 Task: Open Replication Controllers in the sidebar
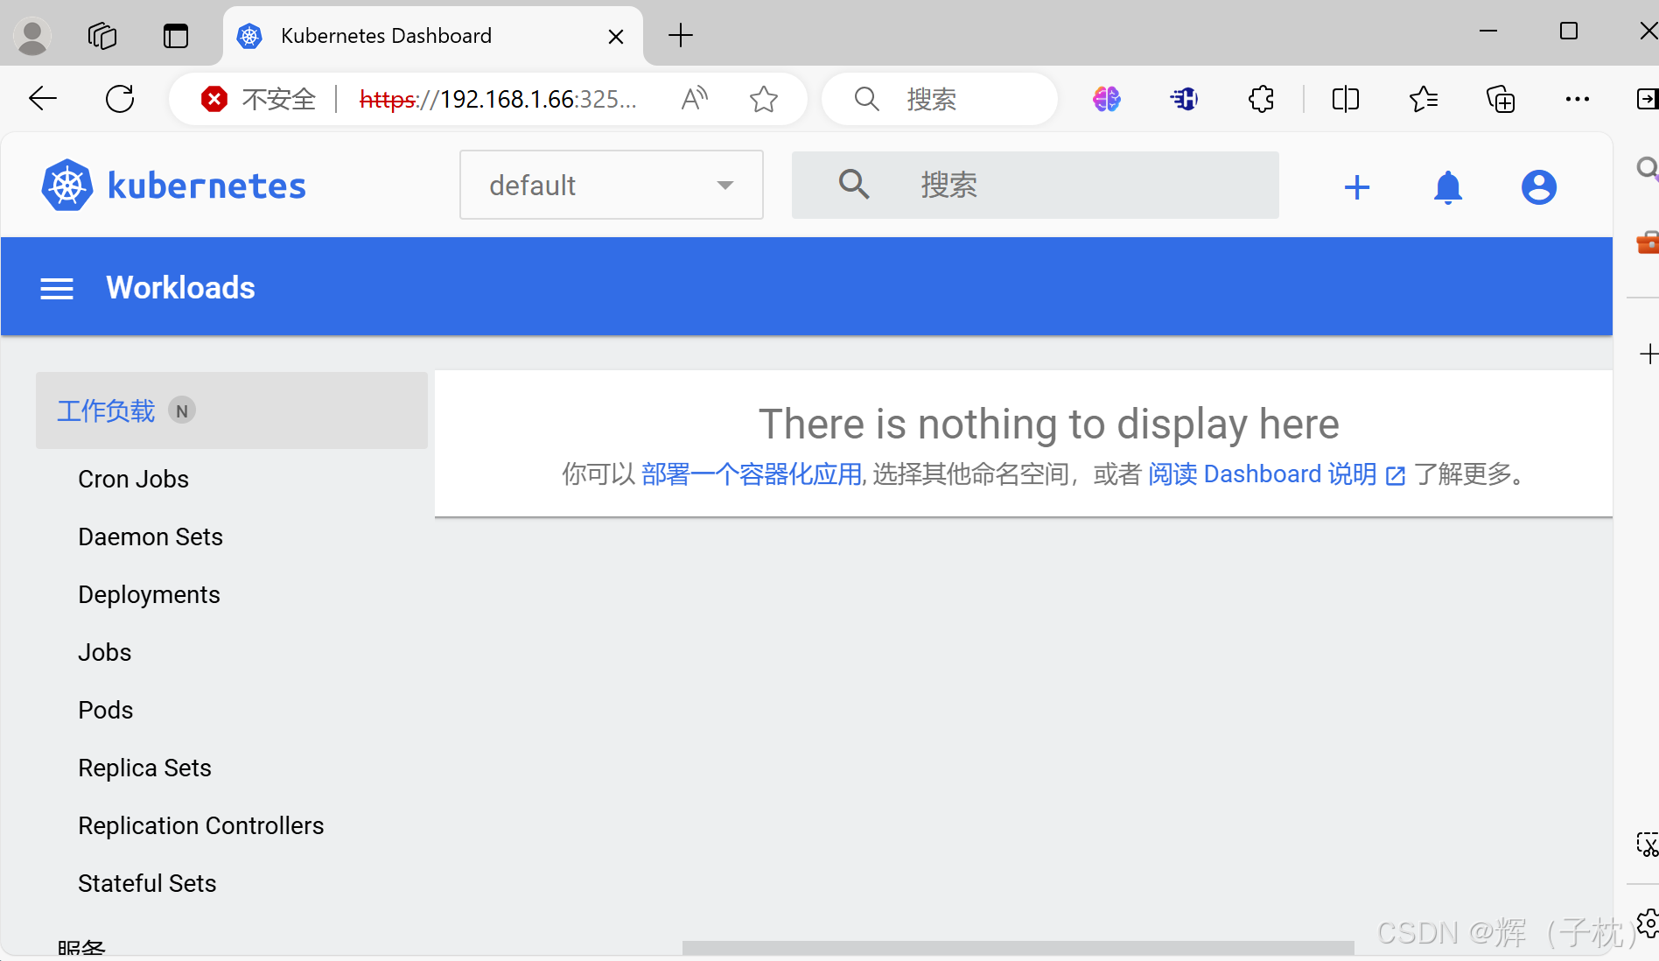click(x=201, y=825)
